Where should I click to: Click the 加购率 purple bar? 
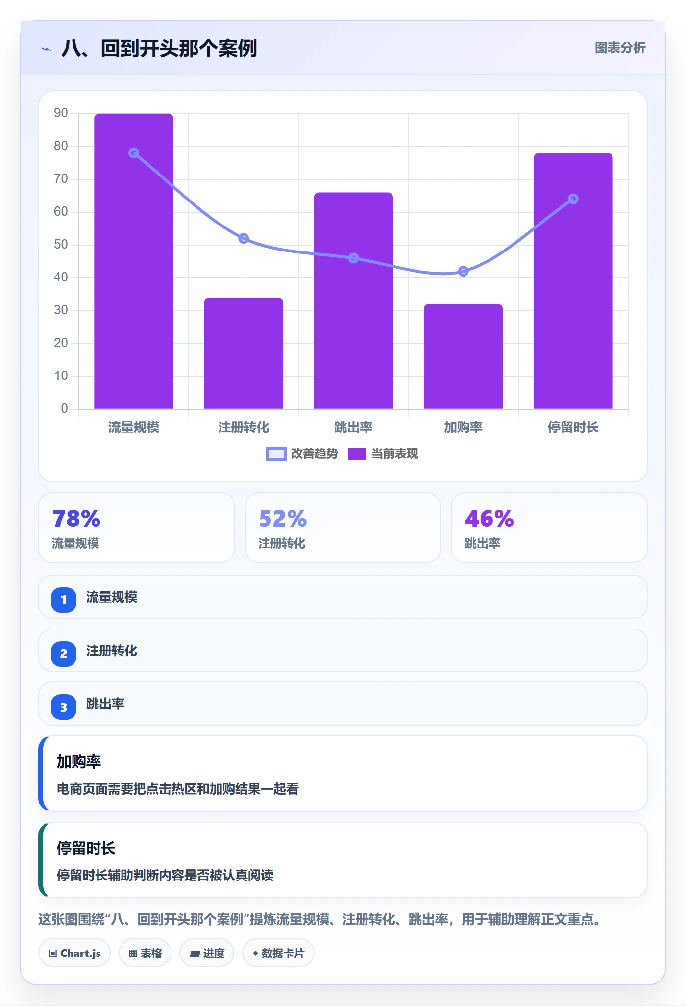pos(463,356)
